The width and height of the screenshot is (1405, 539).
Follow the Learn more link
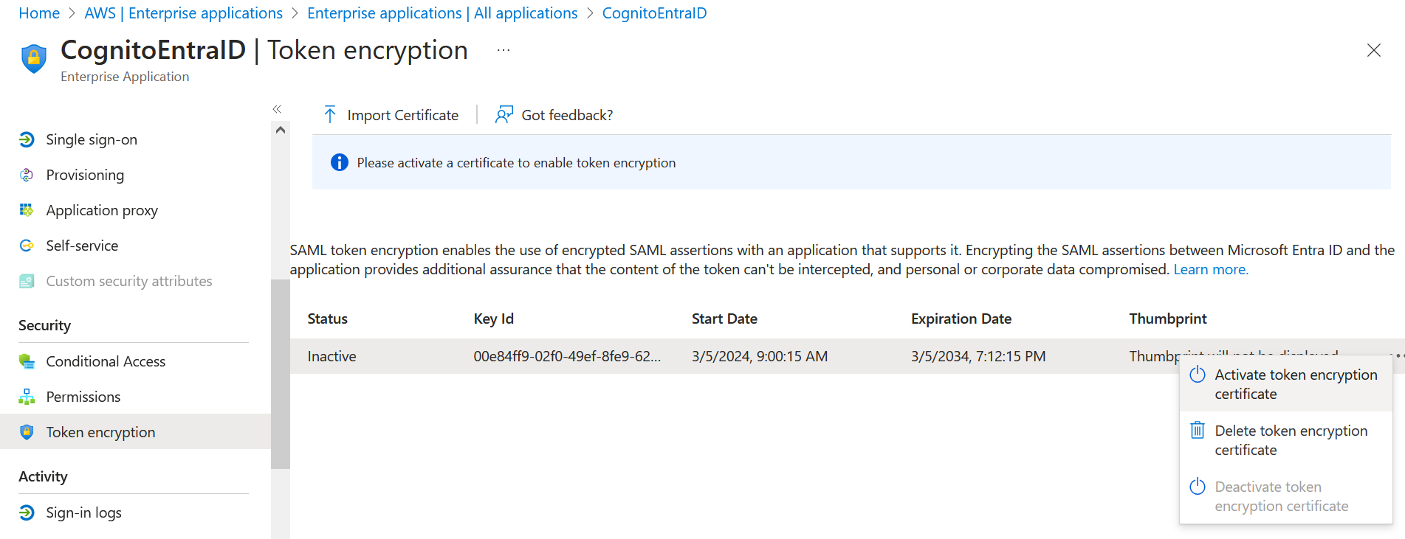(1211, 269)
